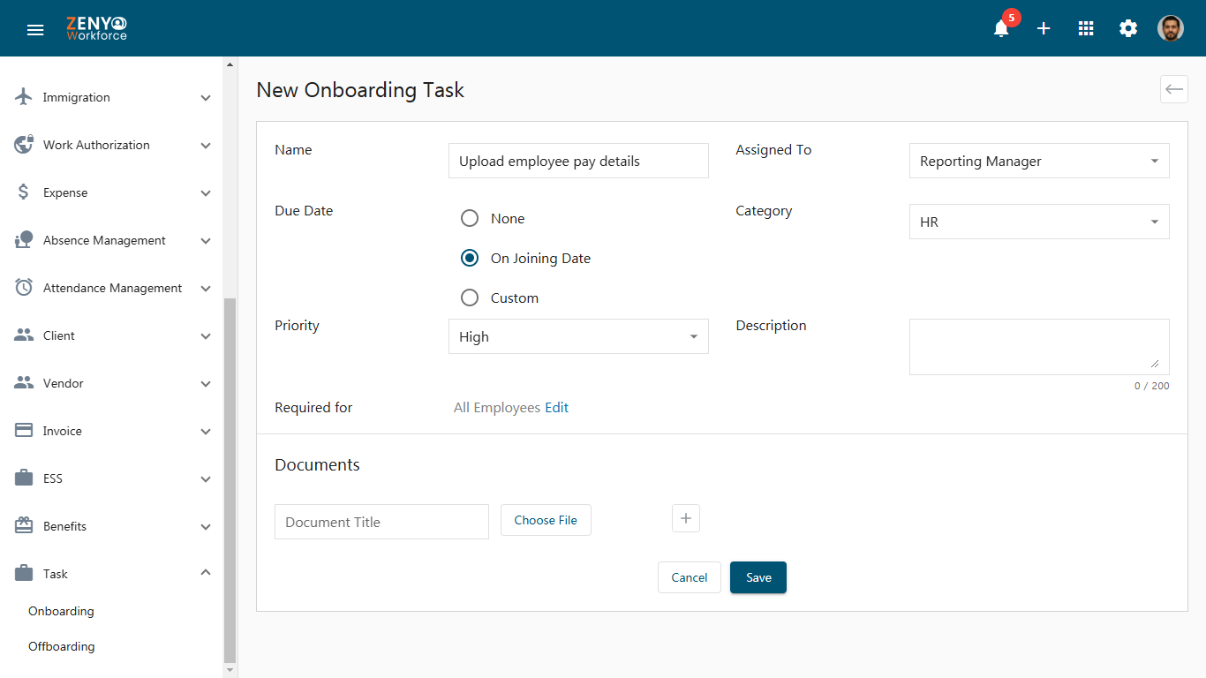The width and height of the screenshot is (1206, 678).
Task: Select the Custom due date option
Action: click(x=470, y=298)
